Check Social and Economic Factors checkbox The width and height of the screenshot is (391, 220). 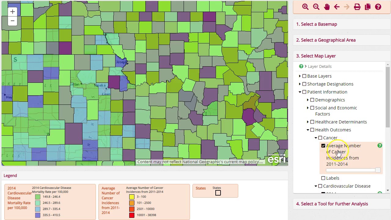pyautogui.click(x=312, y=108)
